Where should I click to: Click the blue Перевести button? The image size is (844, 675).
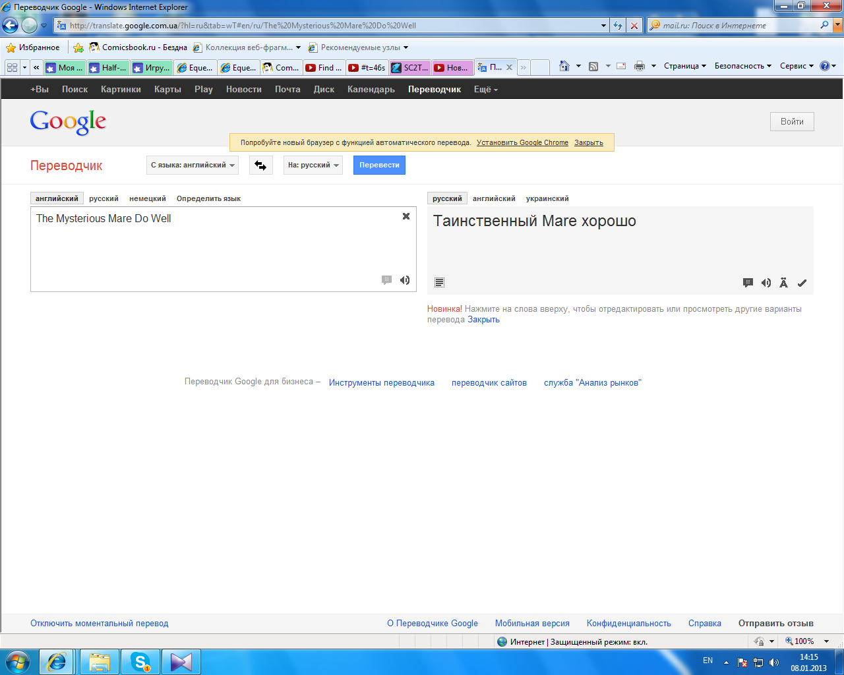[379, 165]
